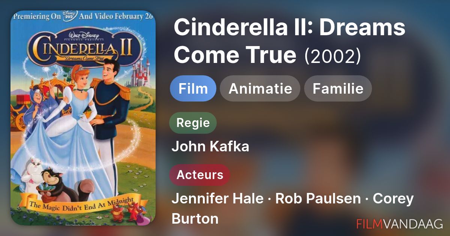Click the release year (2002)
450x236 pixels.
coord(333,56)
